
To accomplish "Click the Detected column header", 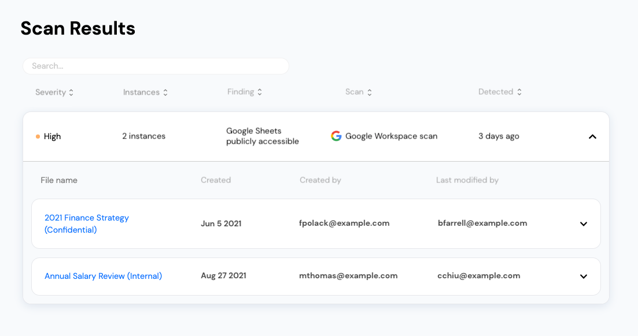I will [x=496, y=92].
